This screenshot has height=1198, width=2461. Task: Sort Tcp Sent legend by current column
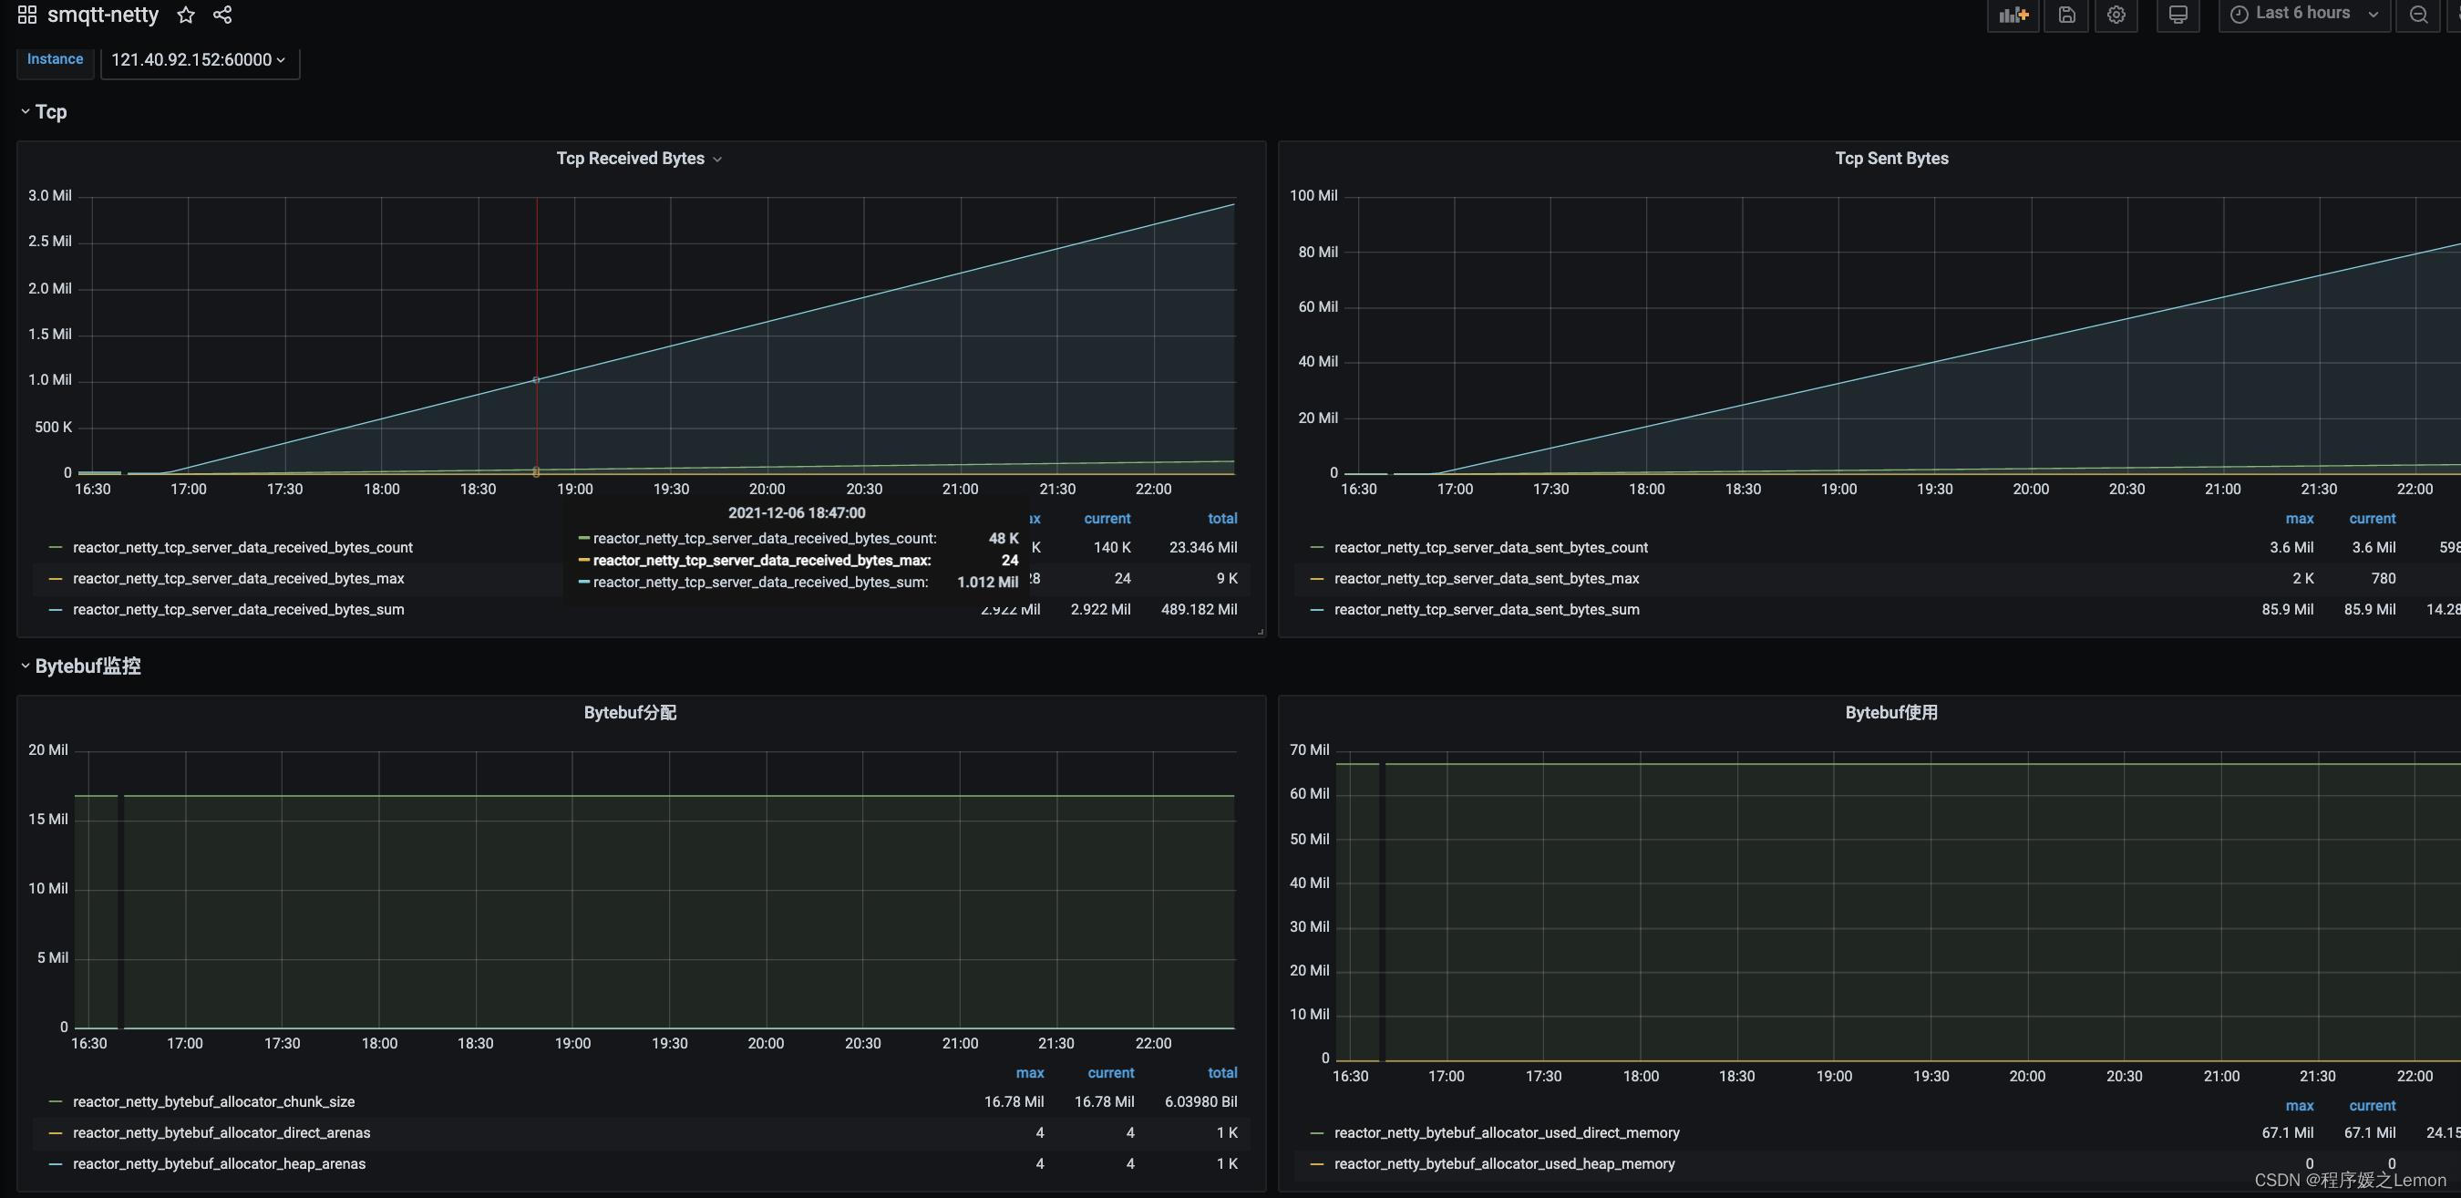click(x=2373, y=519)
